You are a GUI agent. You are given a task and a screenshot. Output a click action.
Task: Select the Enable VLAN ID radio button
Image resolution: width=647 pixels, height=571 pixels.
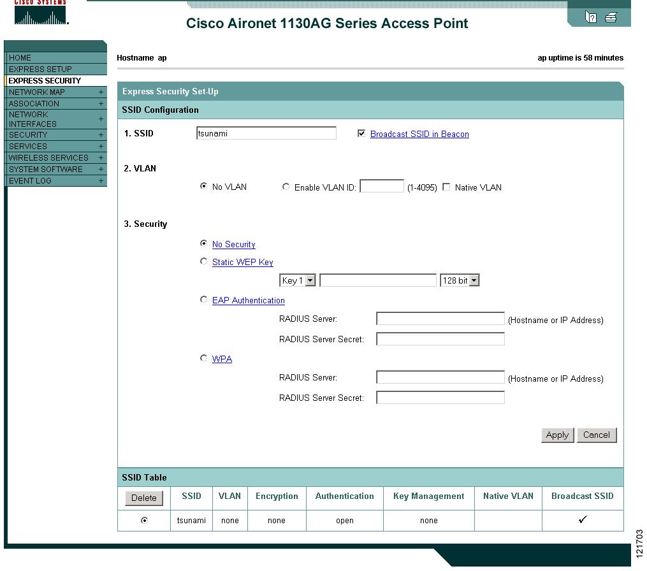tap(286, 187)
